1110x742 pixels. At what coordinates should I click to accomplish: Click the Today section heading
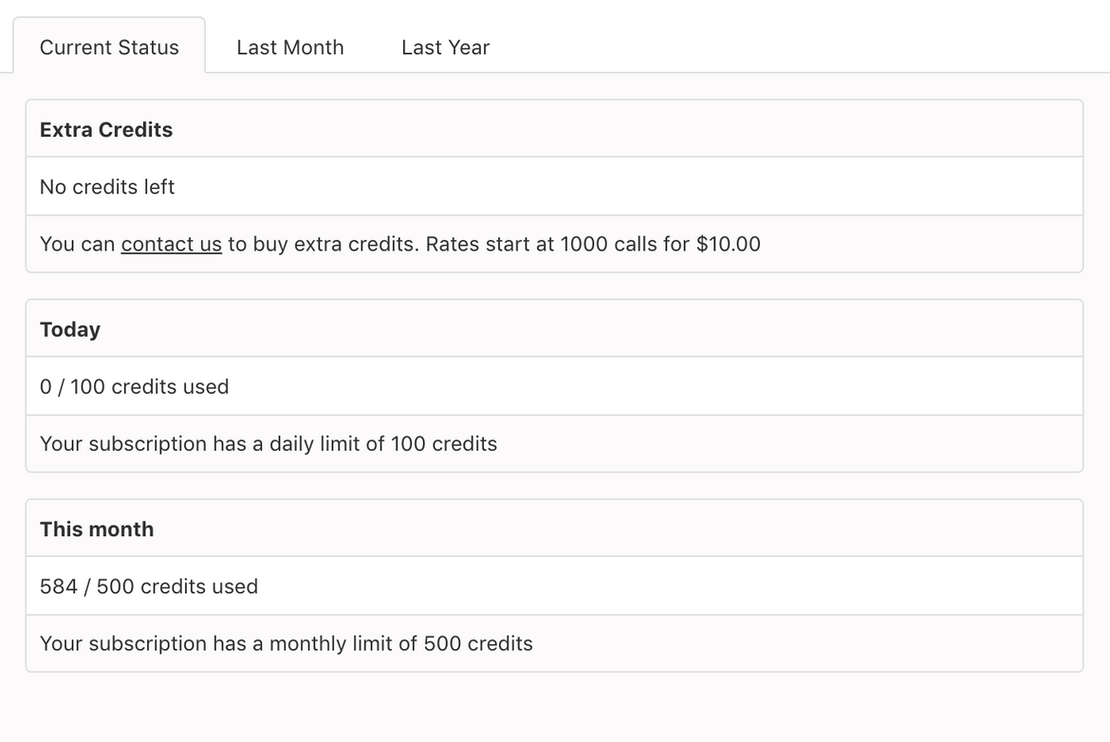(x=70, y=330)
